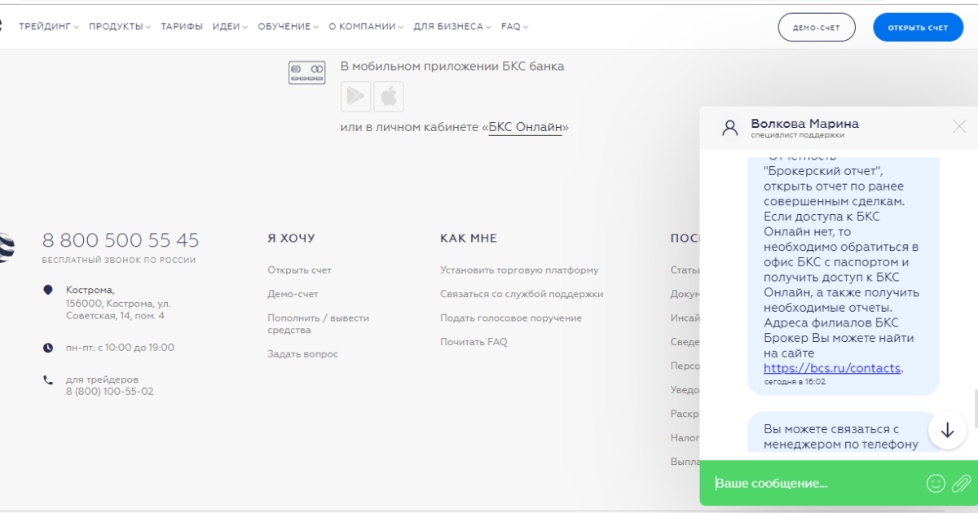Click the Открыть счет blue button
The height and width of the screenshot is (513, 978).
[x=918, y=28]
